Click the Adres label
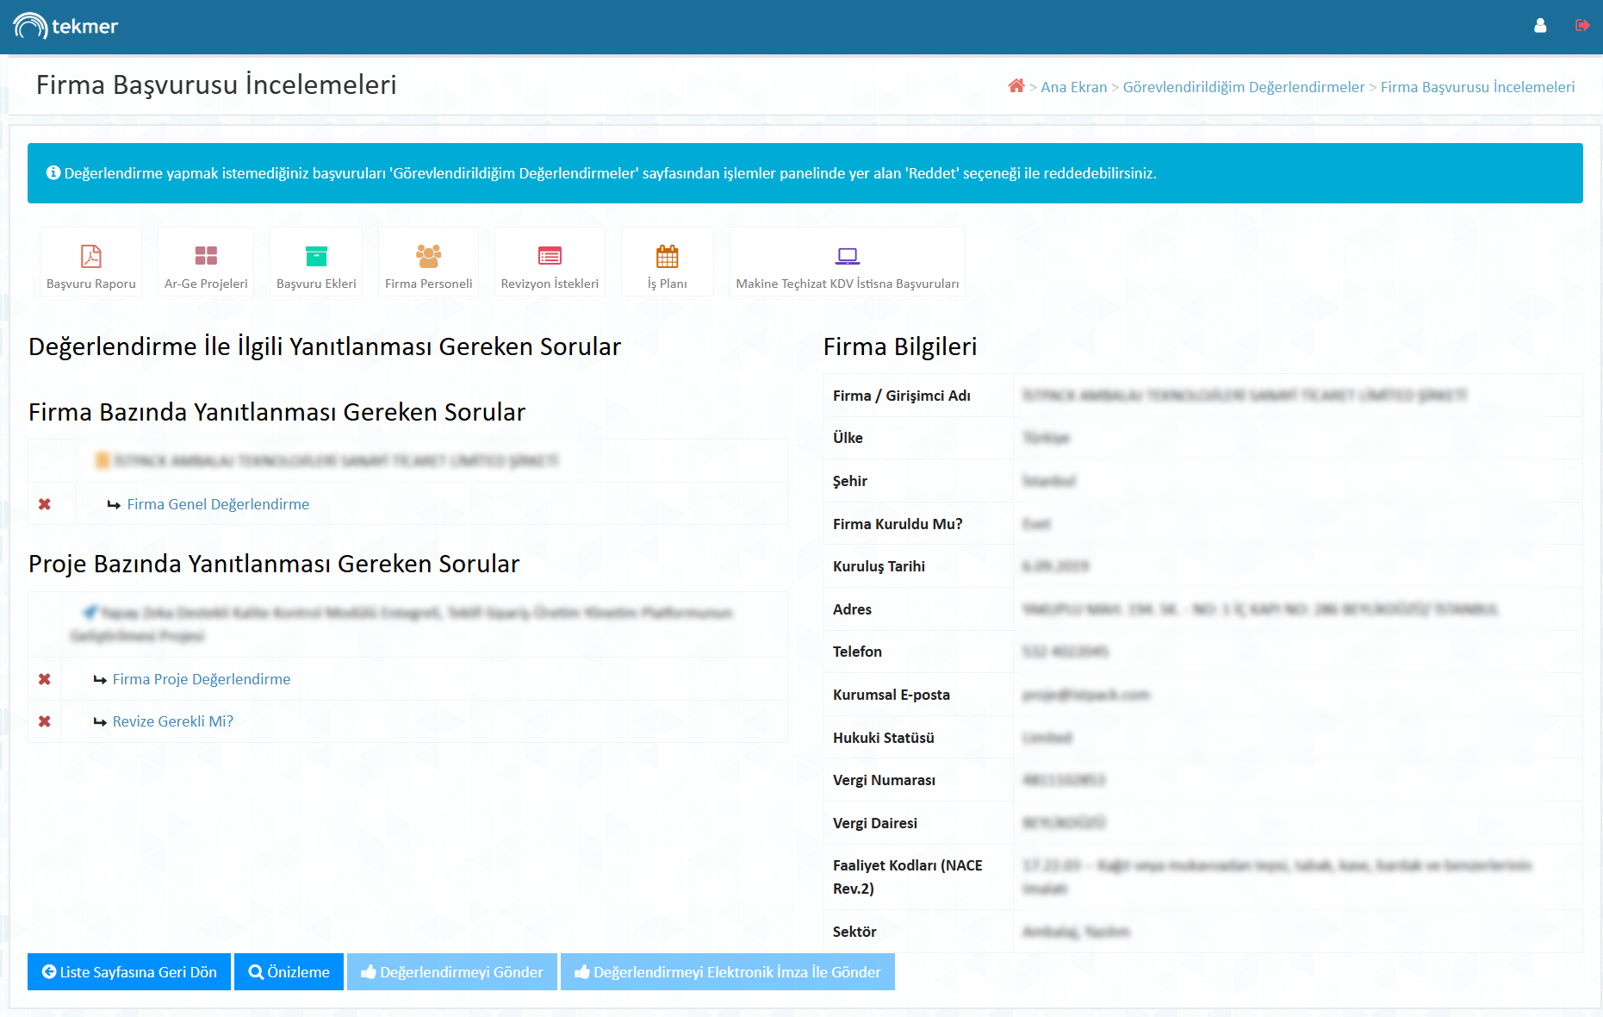Image resolution: width=1603 pixels, height=1017 pixels. 852,609
